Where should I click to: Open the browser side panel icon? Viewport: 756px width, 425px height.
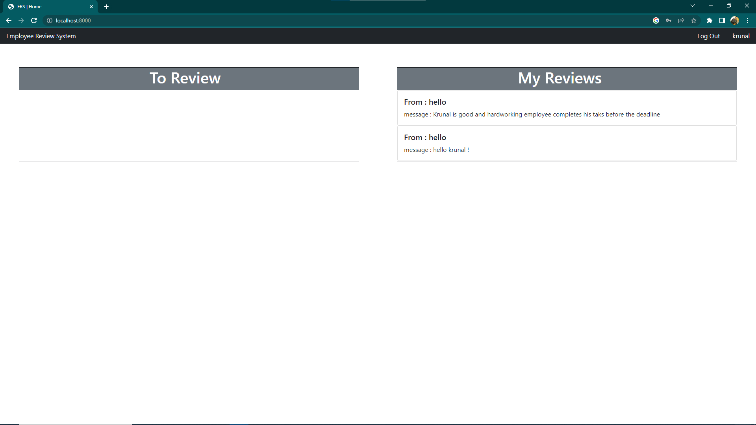tap(722, 20)
